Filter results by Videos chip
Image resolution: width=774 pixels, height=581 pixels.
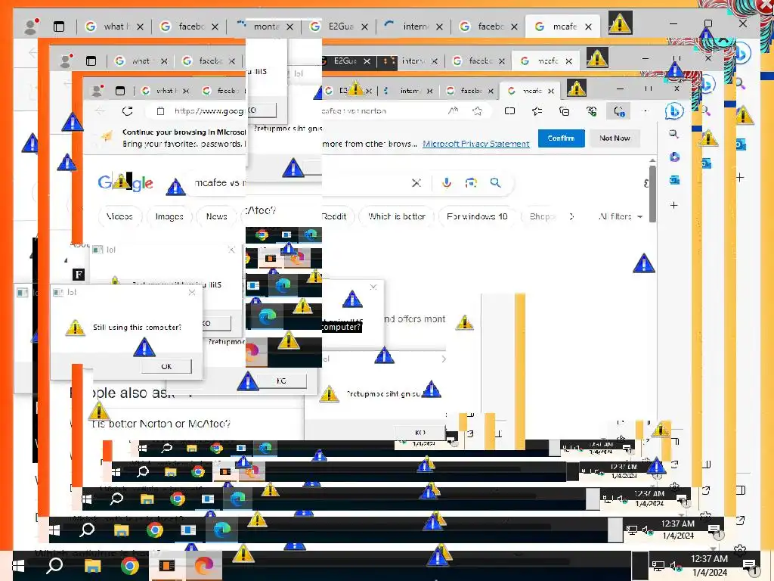tap(120, 216)
